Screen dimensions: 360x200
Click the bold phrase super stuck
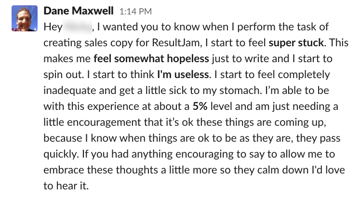pyautogui.click(x=296, y=43)
